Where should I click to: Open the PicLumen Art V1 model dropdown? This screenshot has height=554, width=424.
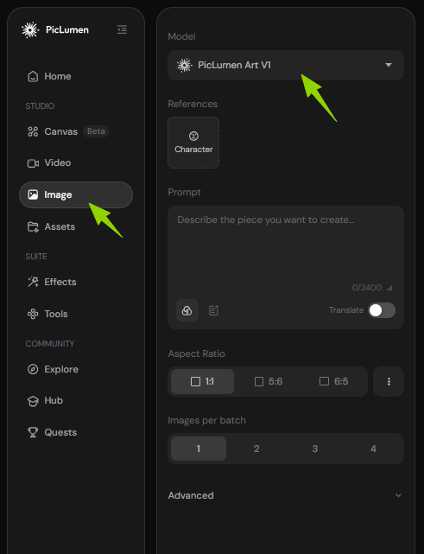(286, 65)
